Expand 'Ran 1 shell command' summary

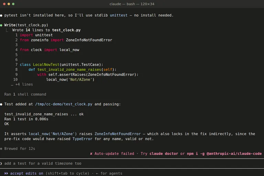(x=25, y=94)
